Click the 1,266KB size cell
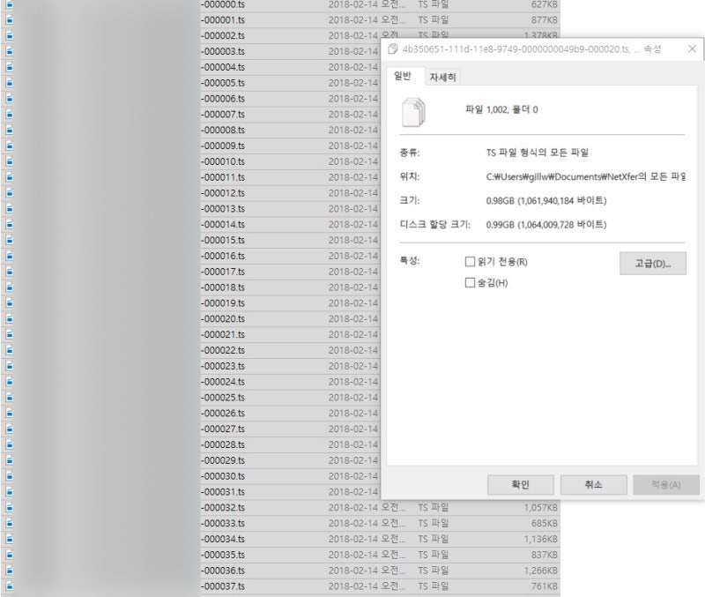Image resolution: width=705 pixels, height=597 pixels. click(540, 571)
